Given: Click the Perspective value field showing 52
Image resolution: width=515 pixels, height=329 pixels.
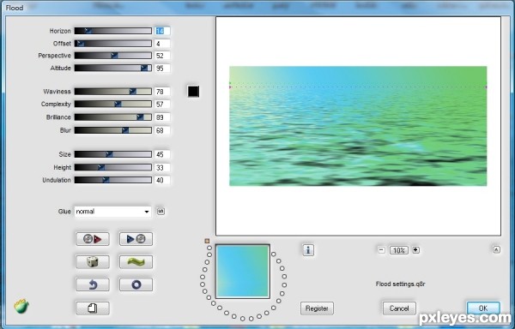Looking at the screenshot, I should tap(162, 56).
